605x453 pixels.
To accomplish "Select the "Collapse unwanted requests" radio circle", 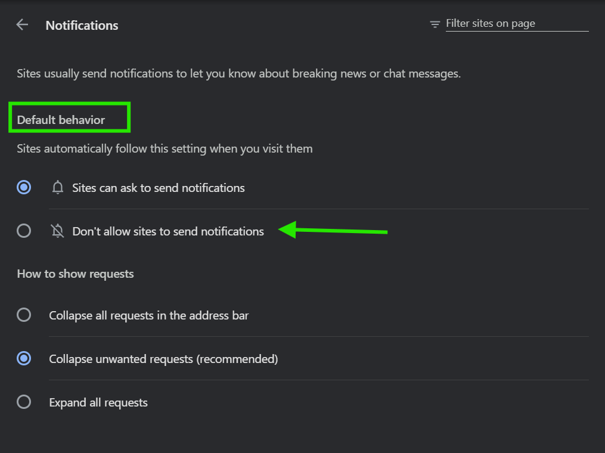I will pos(24,358).
